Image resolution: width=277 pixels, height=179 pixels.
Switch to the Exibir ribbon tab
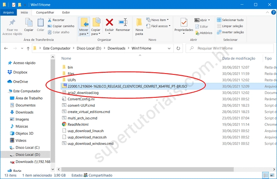point(66,12)
